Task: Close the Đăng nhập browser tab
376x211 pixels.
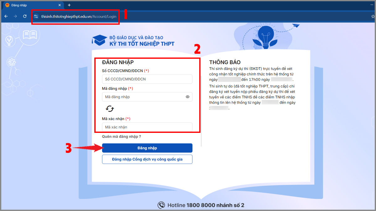Action: [x=60, y=5]
